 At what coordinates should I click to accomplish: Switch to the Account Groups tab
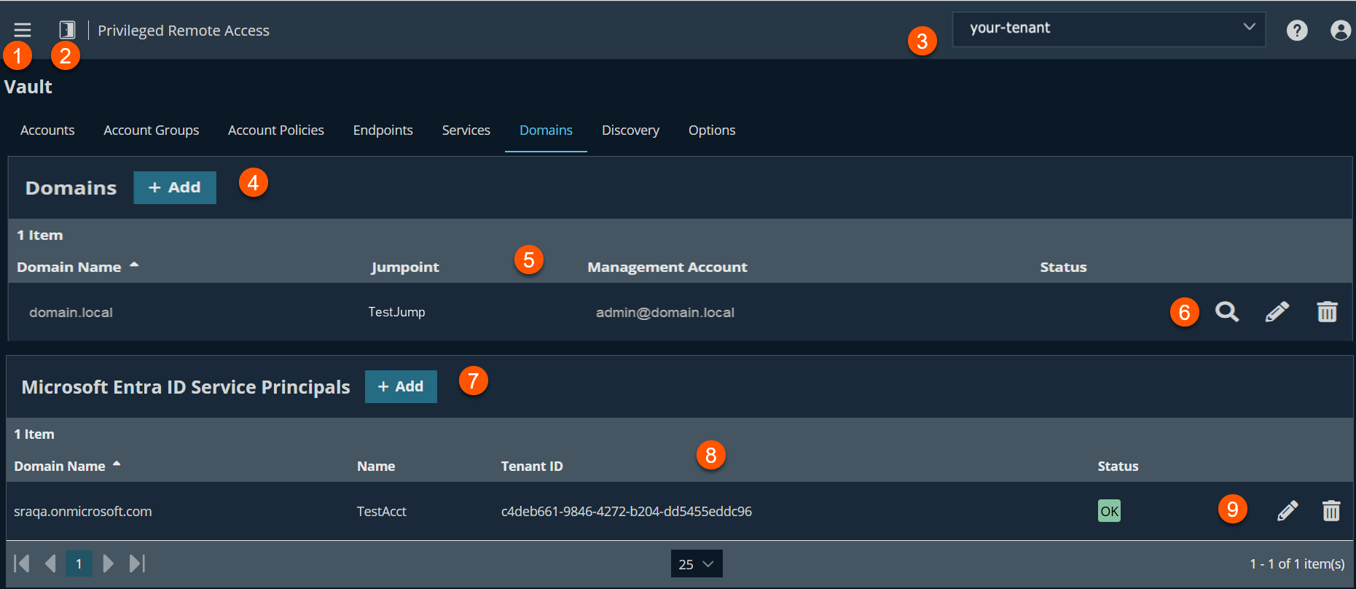[x=152, y=130]
